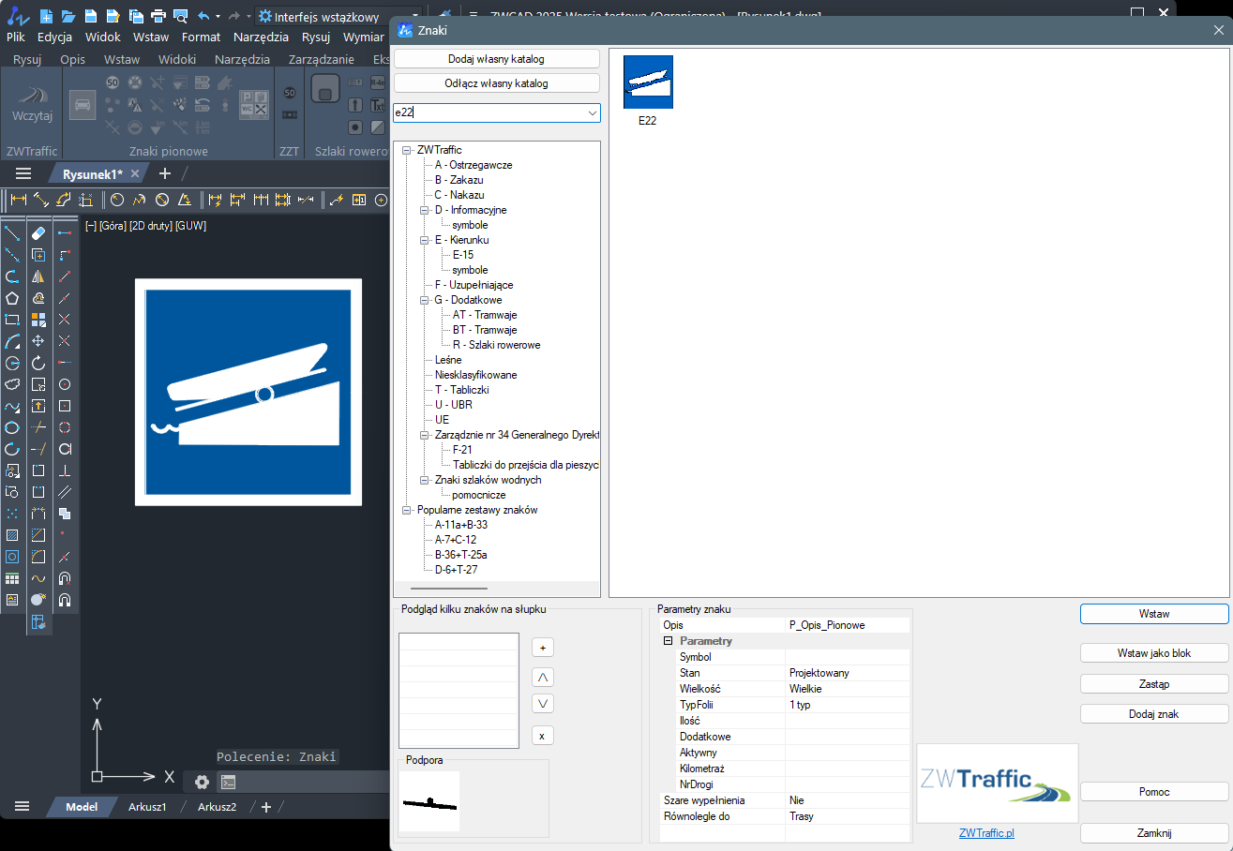Image resolution: width=1233 pixels, height=851 pixels.
Task: Click the New file icon in quick access toolbar
Action: tap(45, 16)
